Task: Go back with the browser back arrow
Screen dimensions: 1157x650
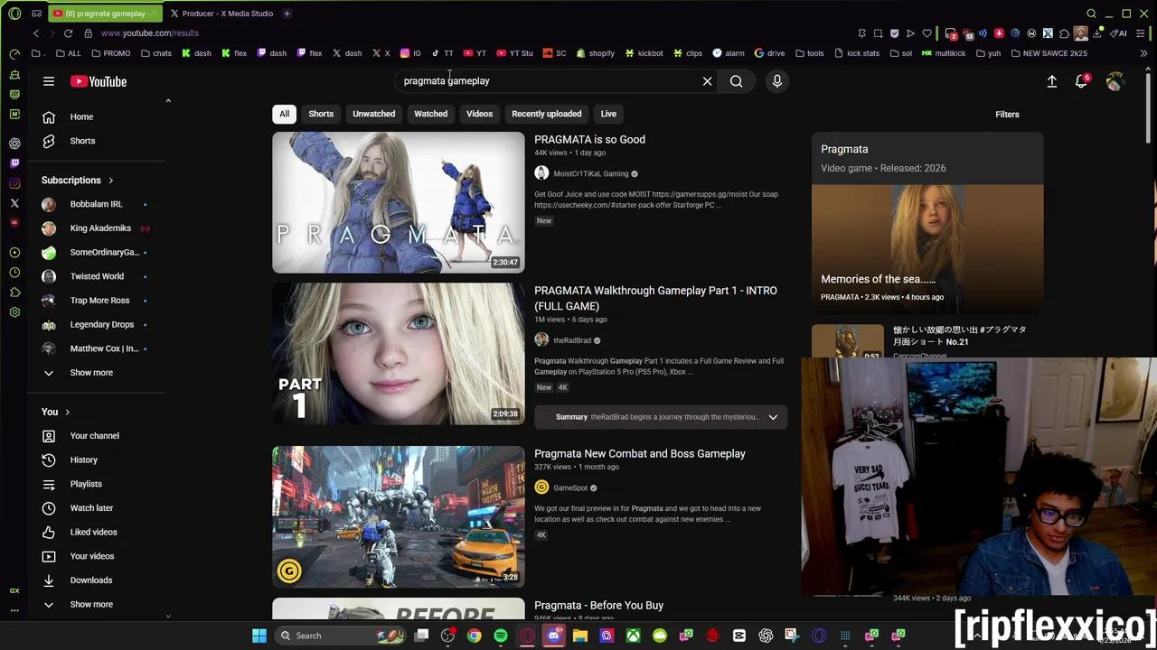Action: coord(36,33)
